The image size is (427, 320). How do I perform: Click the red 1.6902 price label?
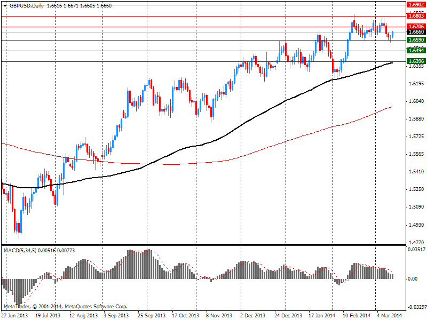tap(415, 4)
